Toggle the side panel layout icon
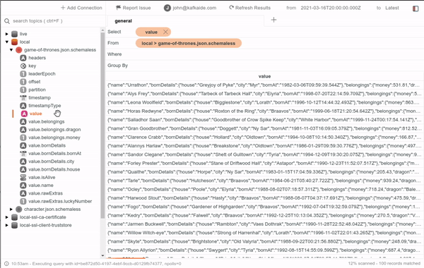This screenshot has height=268, width=424. pos(416,8)
